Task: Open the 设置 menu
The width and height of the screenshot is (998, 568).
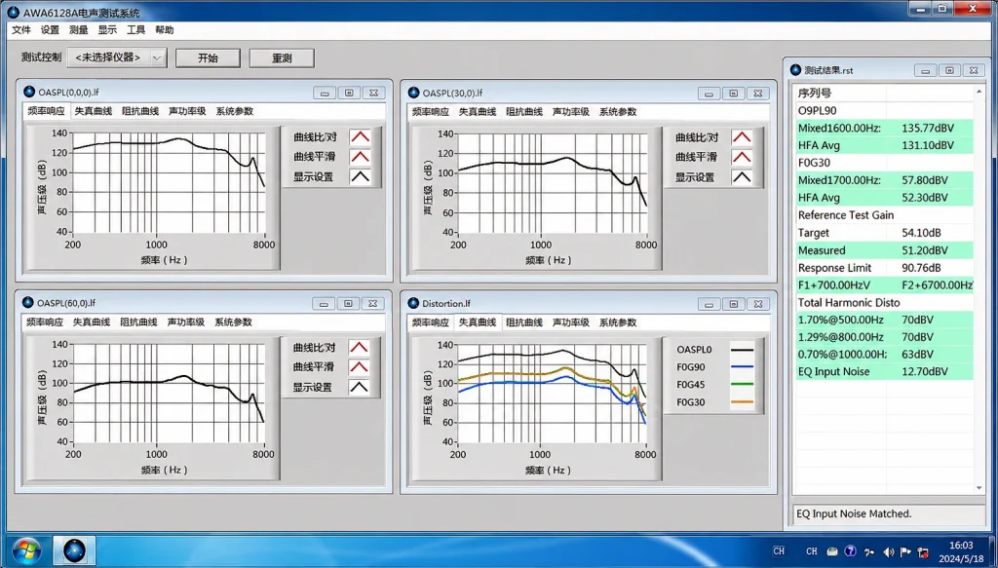Action: click(50, 30)
